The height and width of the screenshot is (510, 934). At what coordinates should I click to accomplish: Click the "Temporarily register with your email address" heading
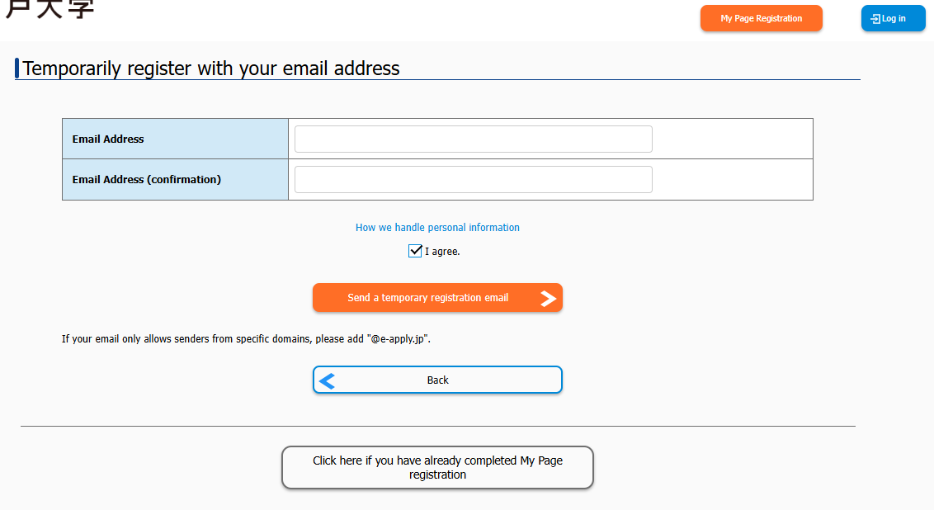(x=211, y=68)
